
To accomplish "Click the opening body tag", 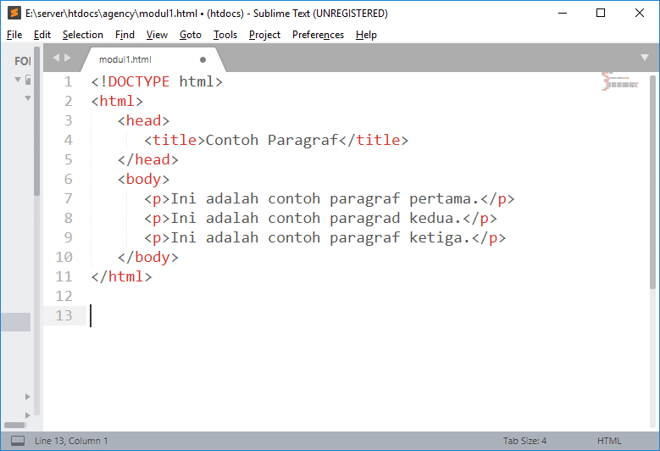I will pos(143,179).
